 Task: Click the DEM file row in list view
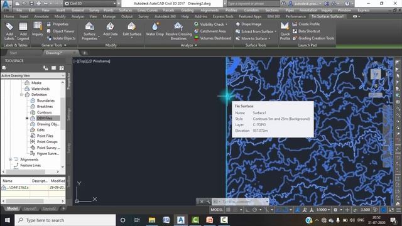click(33, 188)
